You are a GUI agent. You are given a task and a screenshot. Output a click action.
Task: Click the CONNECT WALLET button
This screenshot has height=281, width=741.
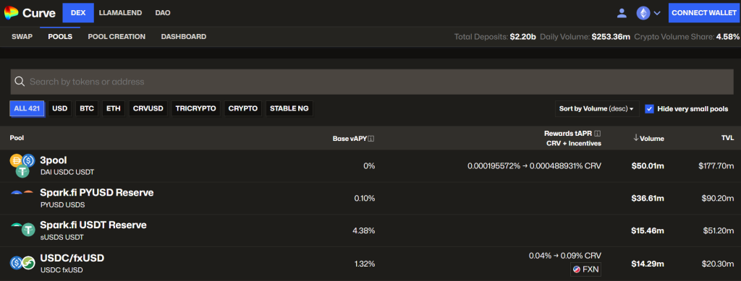(x=704, y=13)
